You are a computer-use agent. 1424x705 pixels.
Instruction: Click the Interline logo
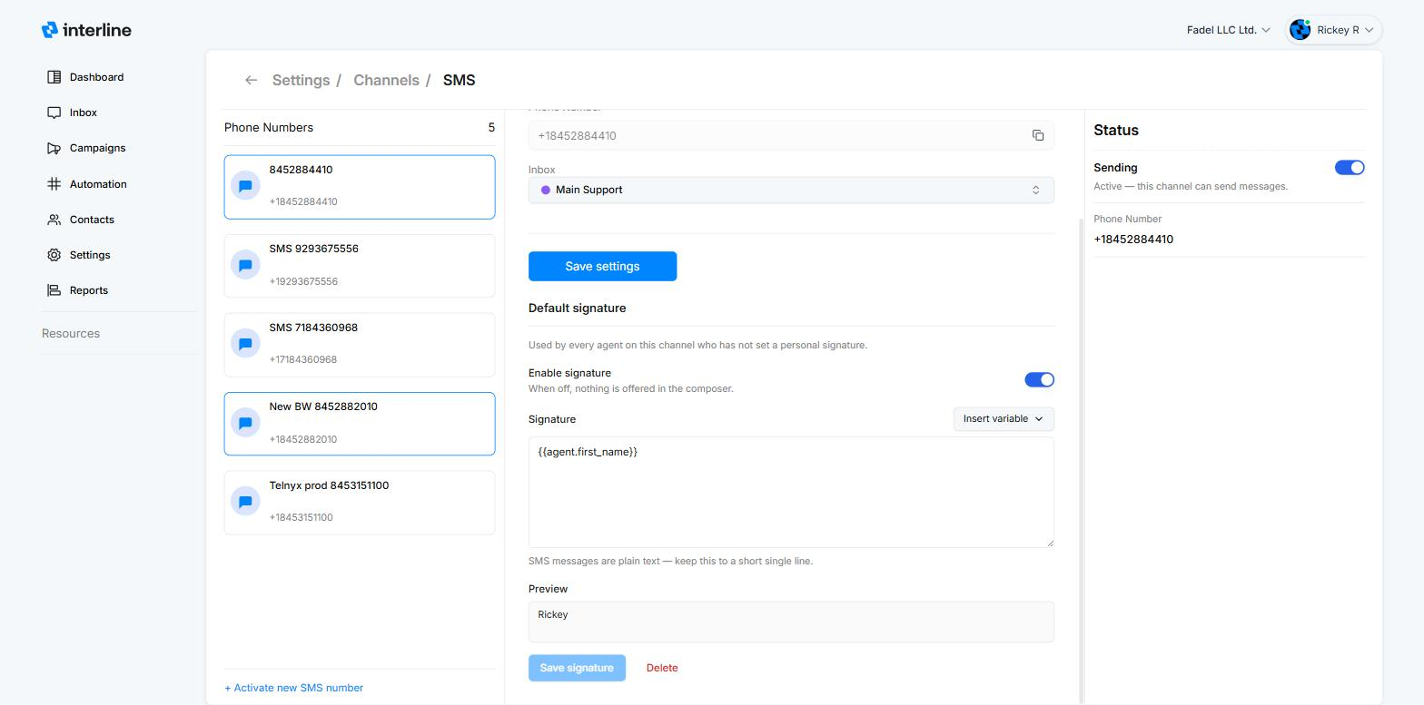pos(86,30)
